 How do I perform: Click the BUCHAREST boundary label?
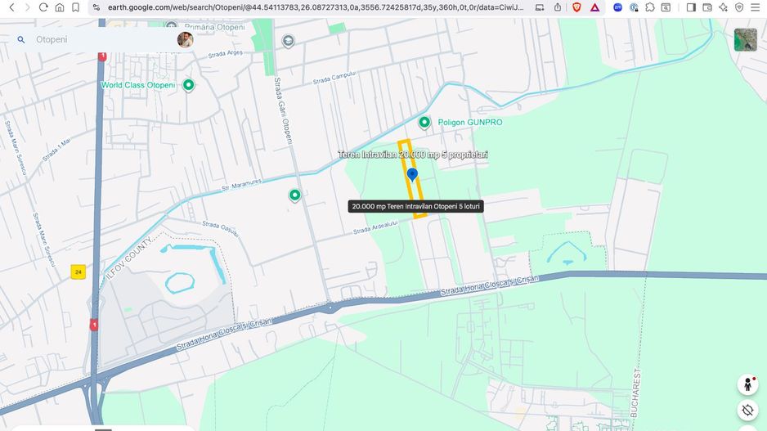click(635, 393)
